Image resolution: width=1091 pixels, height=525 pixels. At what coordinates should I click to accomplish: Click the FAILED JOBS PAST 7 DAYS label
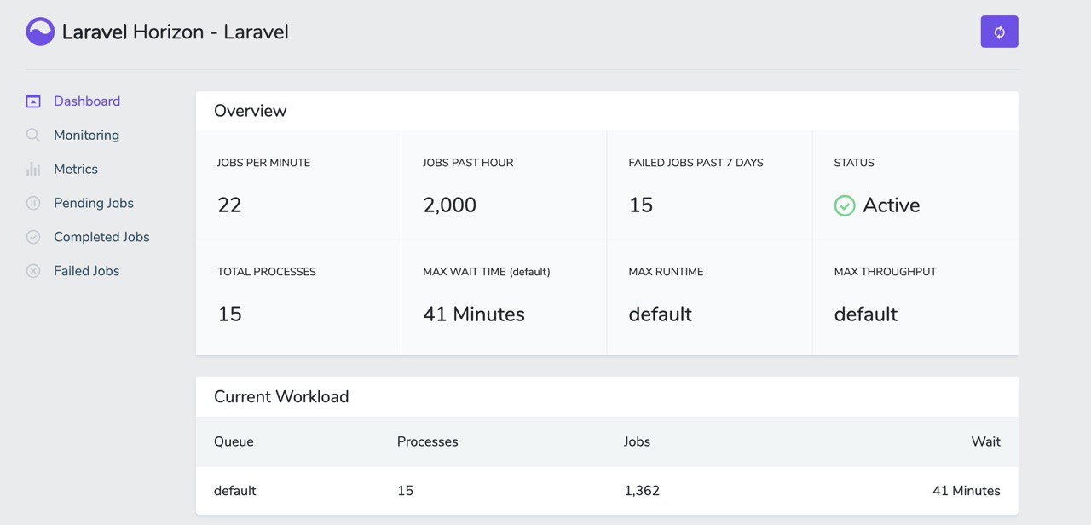pos(696,163)
